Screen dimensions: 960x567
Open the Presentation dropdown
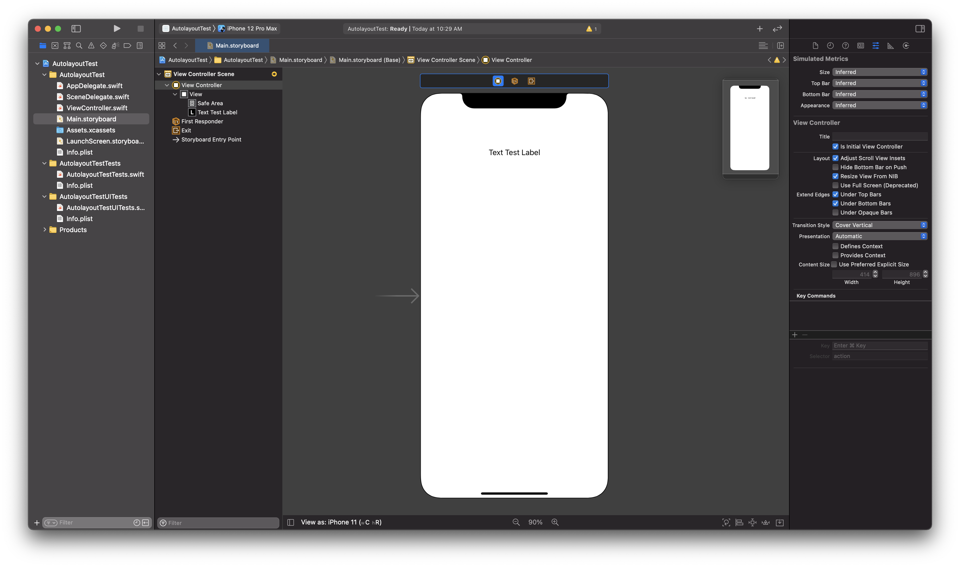879,236
